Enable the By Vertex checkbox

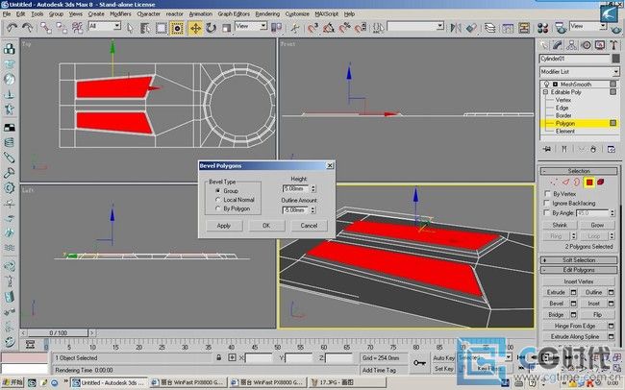[x=547, y=194]
